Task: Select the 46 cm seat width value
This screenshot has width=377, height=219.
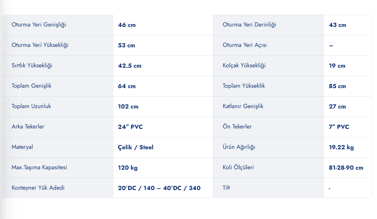Action: tap(127, 25)
